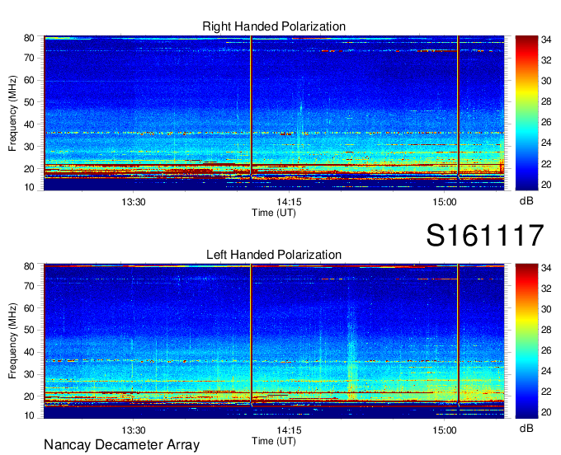The height and width of the screenshot is (455, 561).
Task: Click the 15:00 time tick under Right Handed plot
Action: pyautogui.click(x=445, y=202)
